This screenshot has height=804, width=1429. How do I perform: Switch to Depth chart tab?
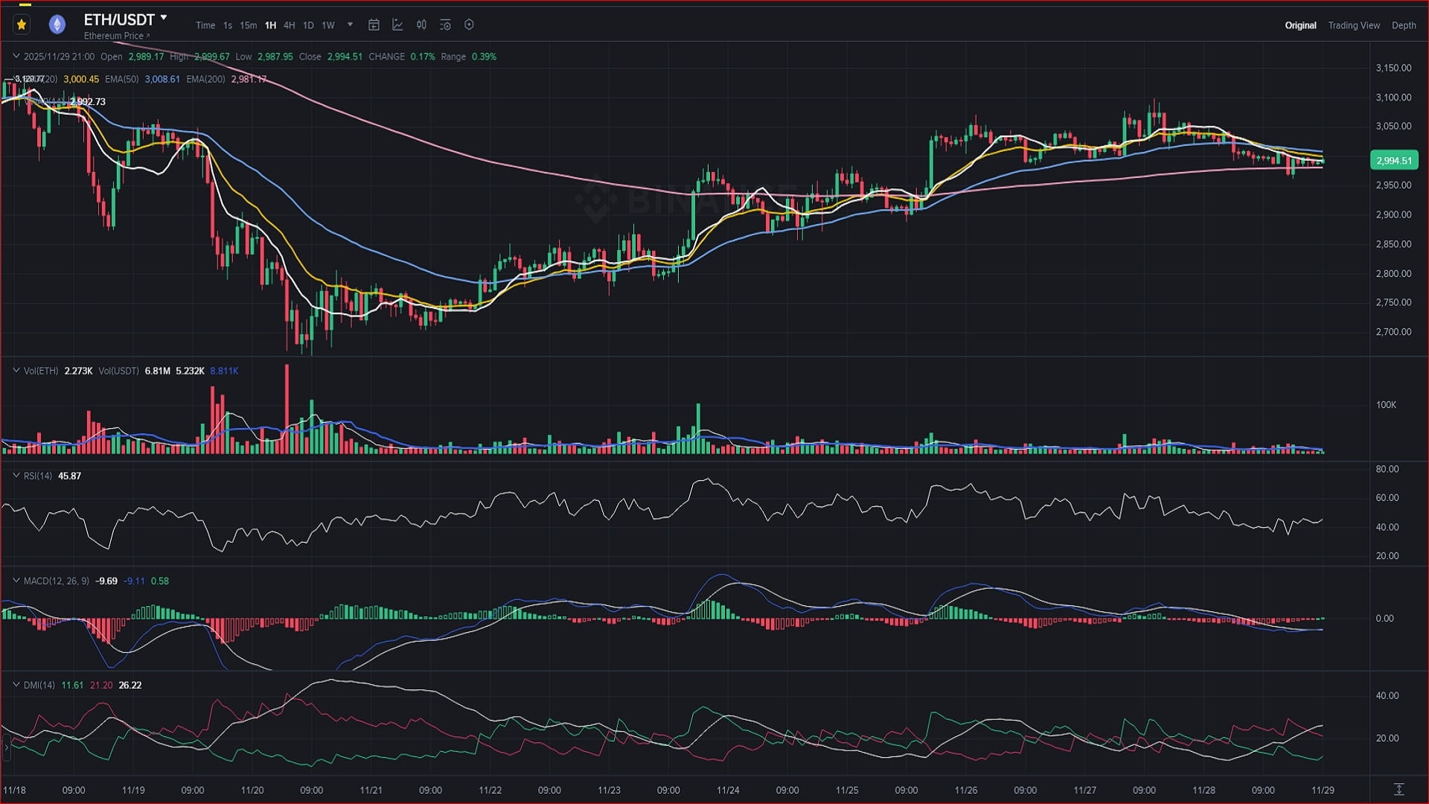pos(1403,25)
